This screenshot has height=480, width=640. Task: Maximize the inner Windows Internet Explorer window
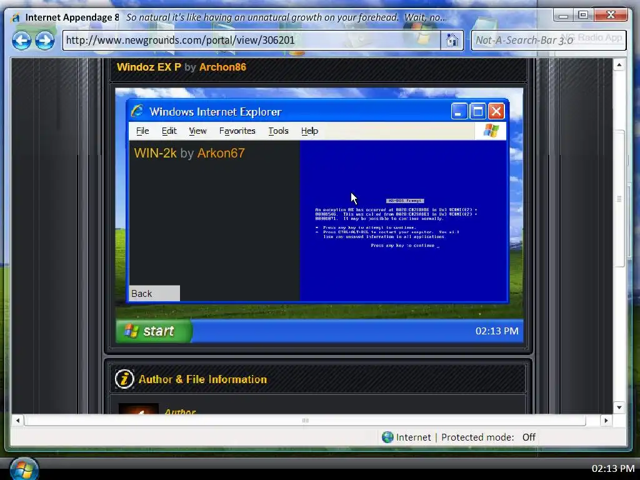point(477,111)
